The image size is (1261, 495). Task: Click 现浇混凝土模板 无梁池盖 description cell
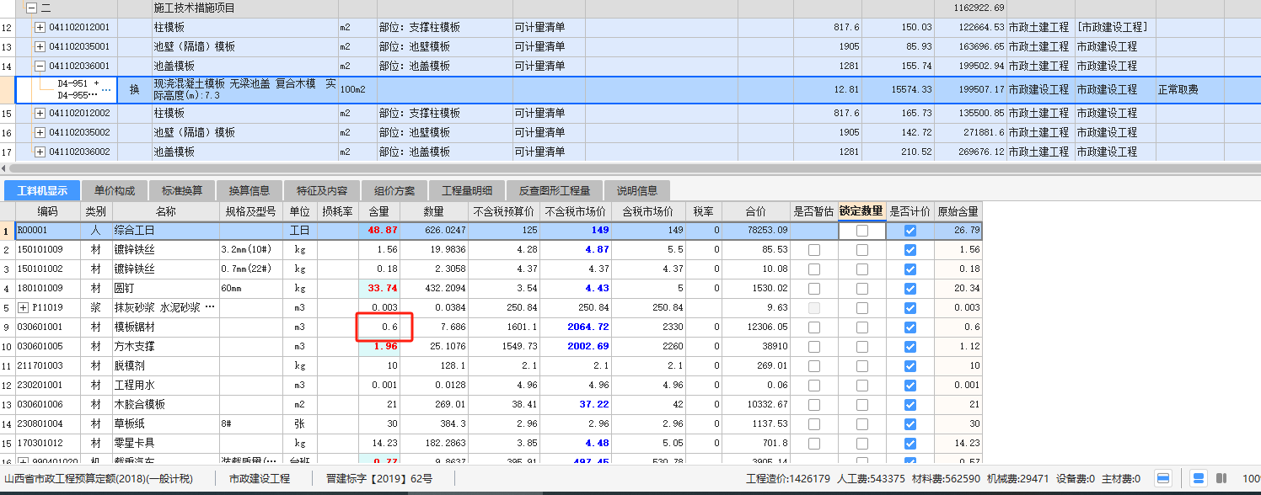(245, 89)
